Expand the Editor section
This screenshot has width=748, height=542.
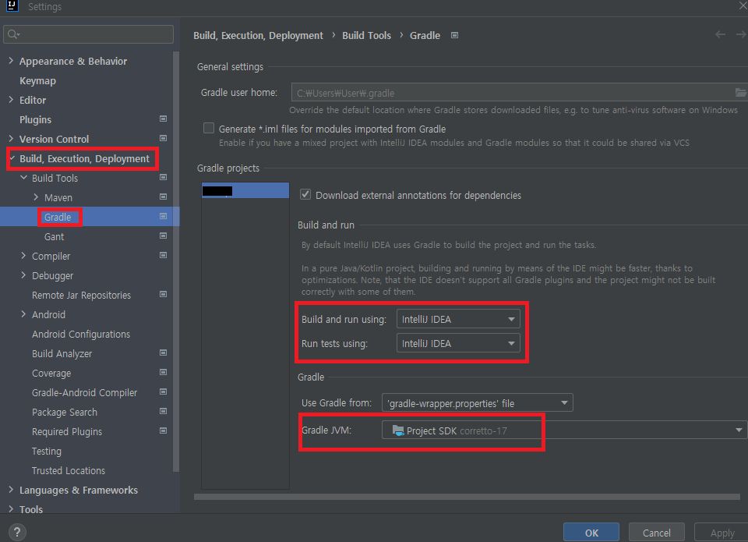click(11, 99)
